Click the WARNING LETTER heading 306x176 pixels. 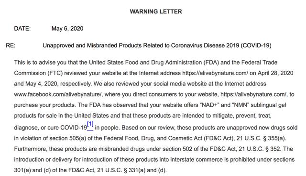[x=156, y=11]
